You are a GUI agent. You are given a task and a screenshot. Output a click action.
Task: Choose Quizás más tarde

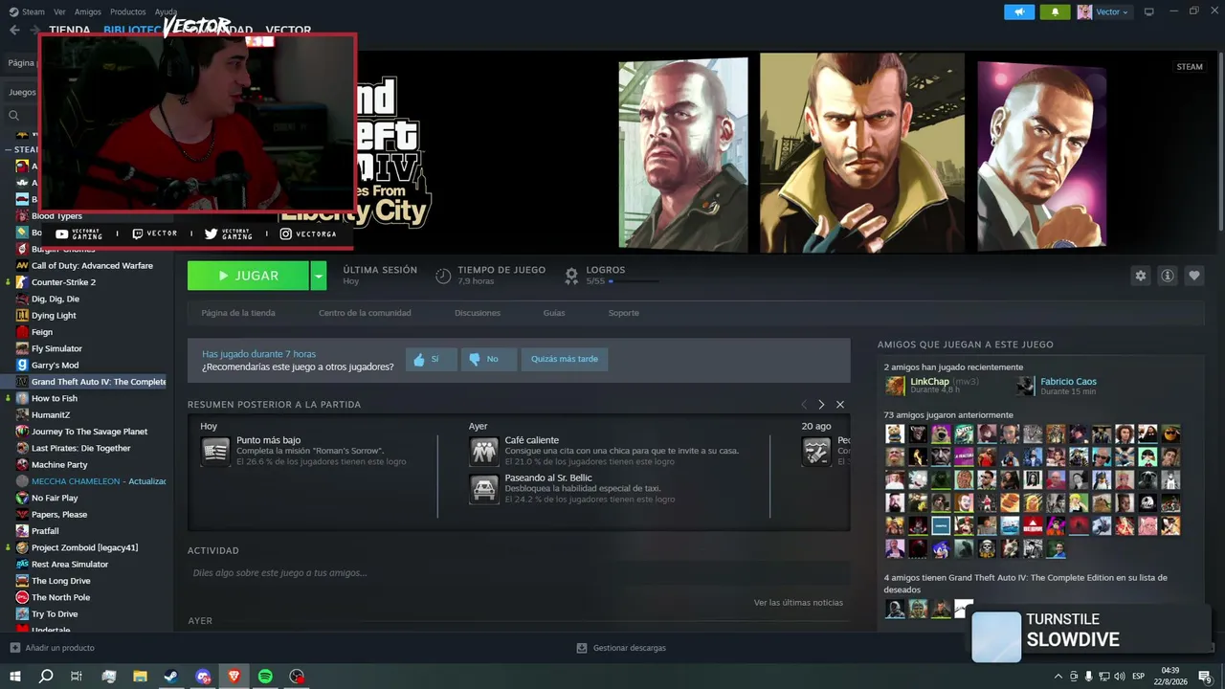565,359
